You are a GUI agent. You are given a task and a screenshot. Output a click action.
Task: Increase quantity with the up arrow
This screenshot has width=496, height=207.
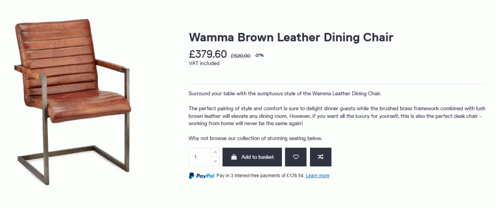point(215,152)
